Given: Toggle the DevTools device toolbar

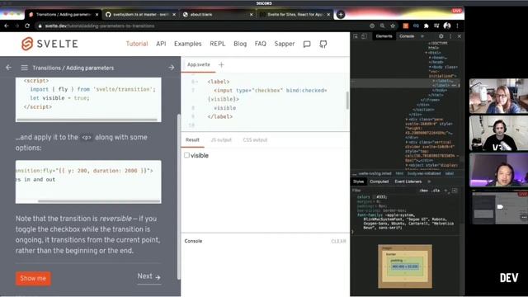Looking at the screenshot, I should click(x=364, y=36).
